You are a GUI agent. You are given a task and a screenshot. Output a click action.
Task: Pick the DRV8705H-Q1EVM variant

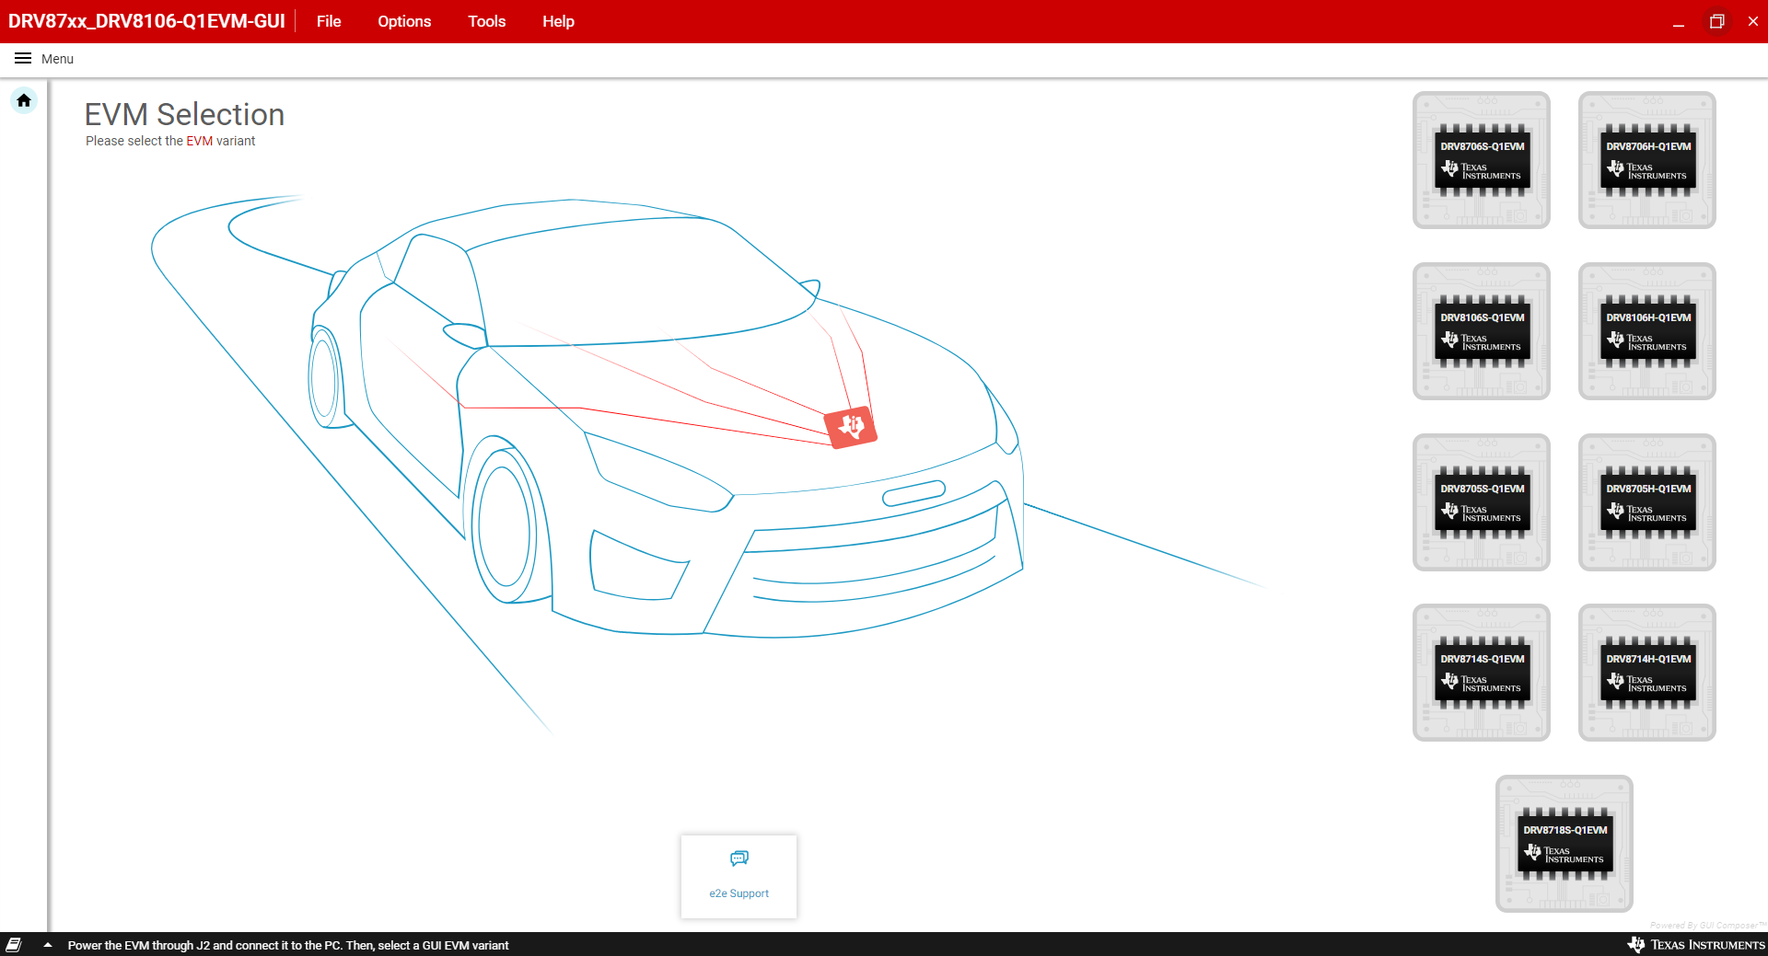tap(1647, 502)
